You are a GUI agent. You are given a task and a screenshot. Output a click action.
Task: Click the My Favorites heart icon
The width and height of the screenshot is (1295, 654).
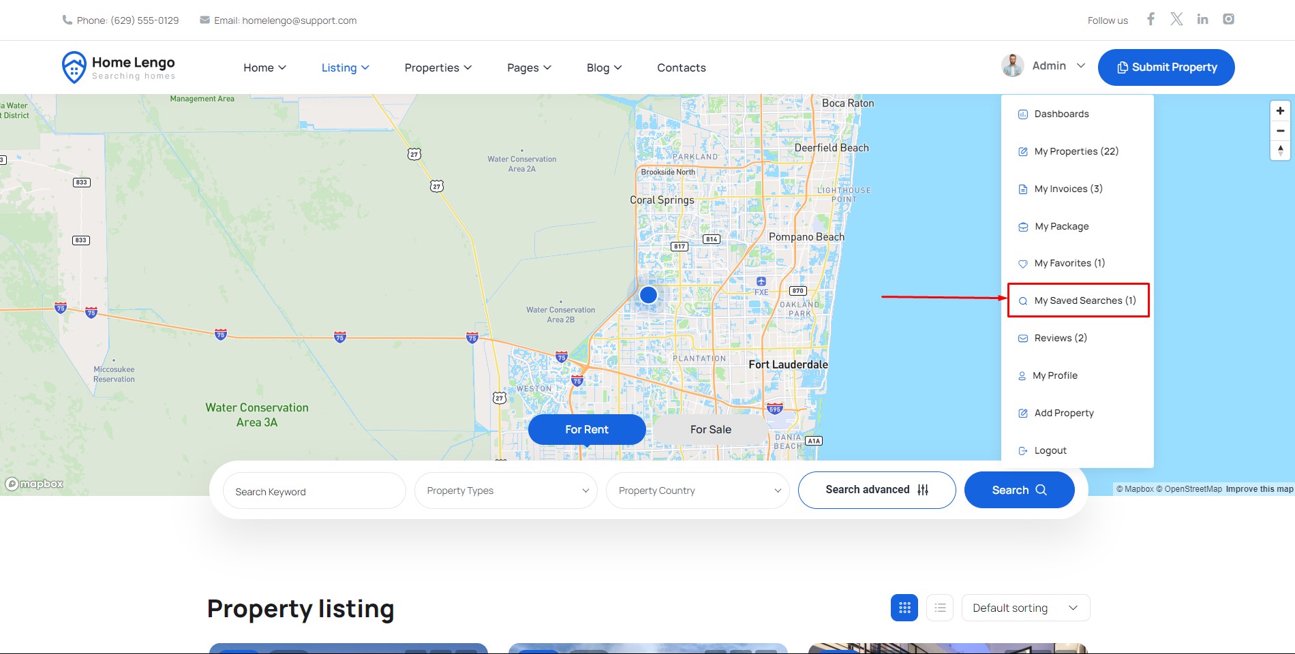[x=1022, y=264]
